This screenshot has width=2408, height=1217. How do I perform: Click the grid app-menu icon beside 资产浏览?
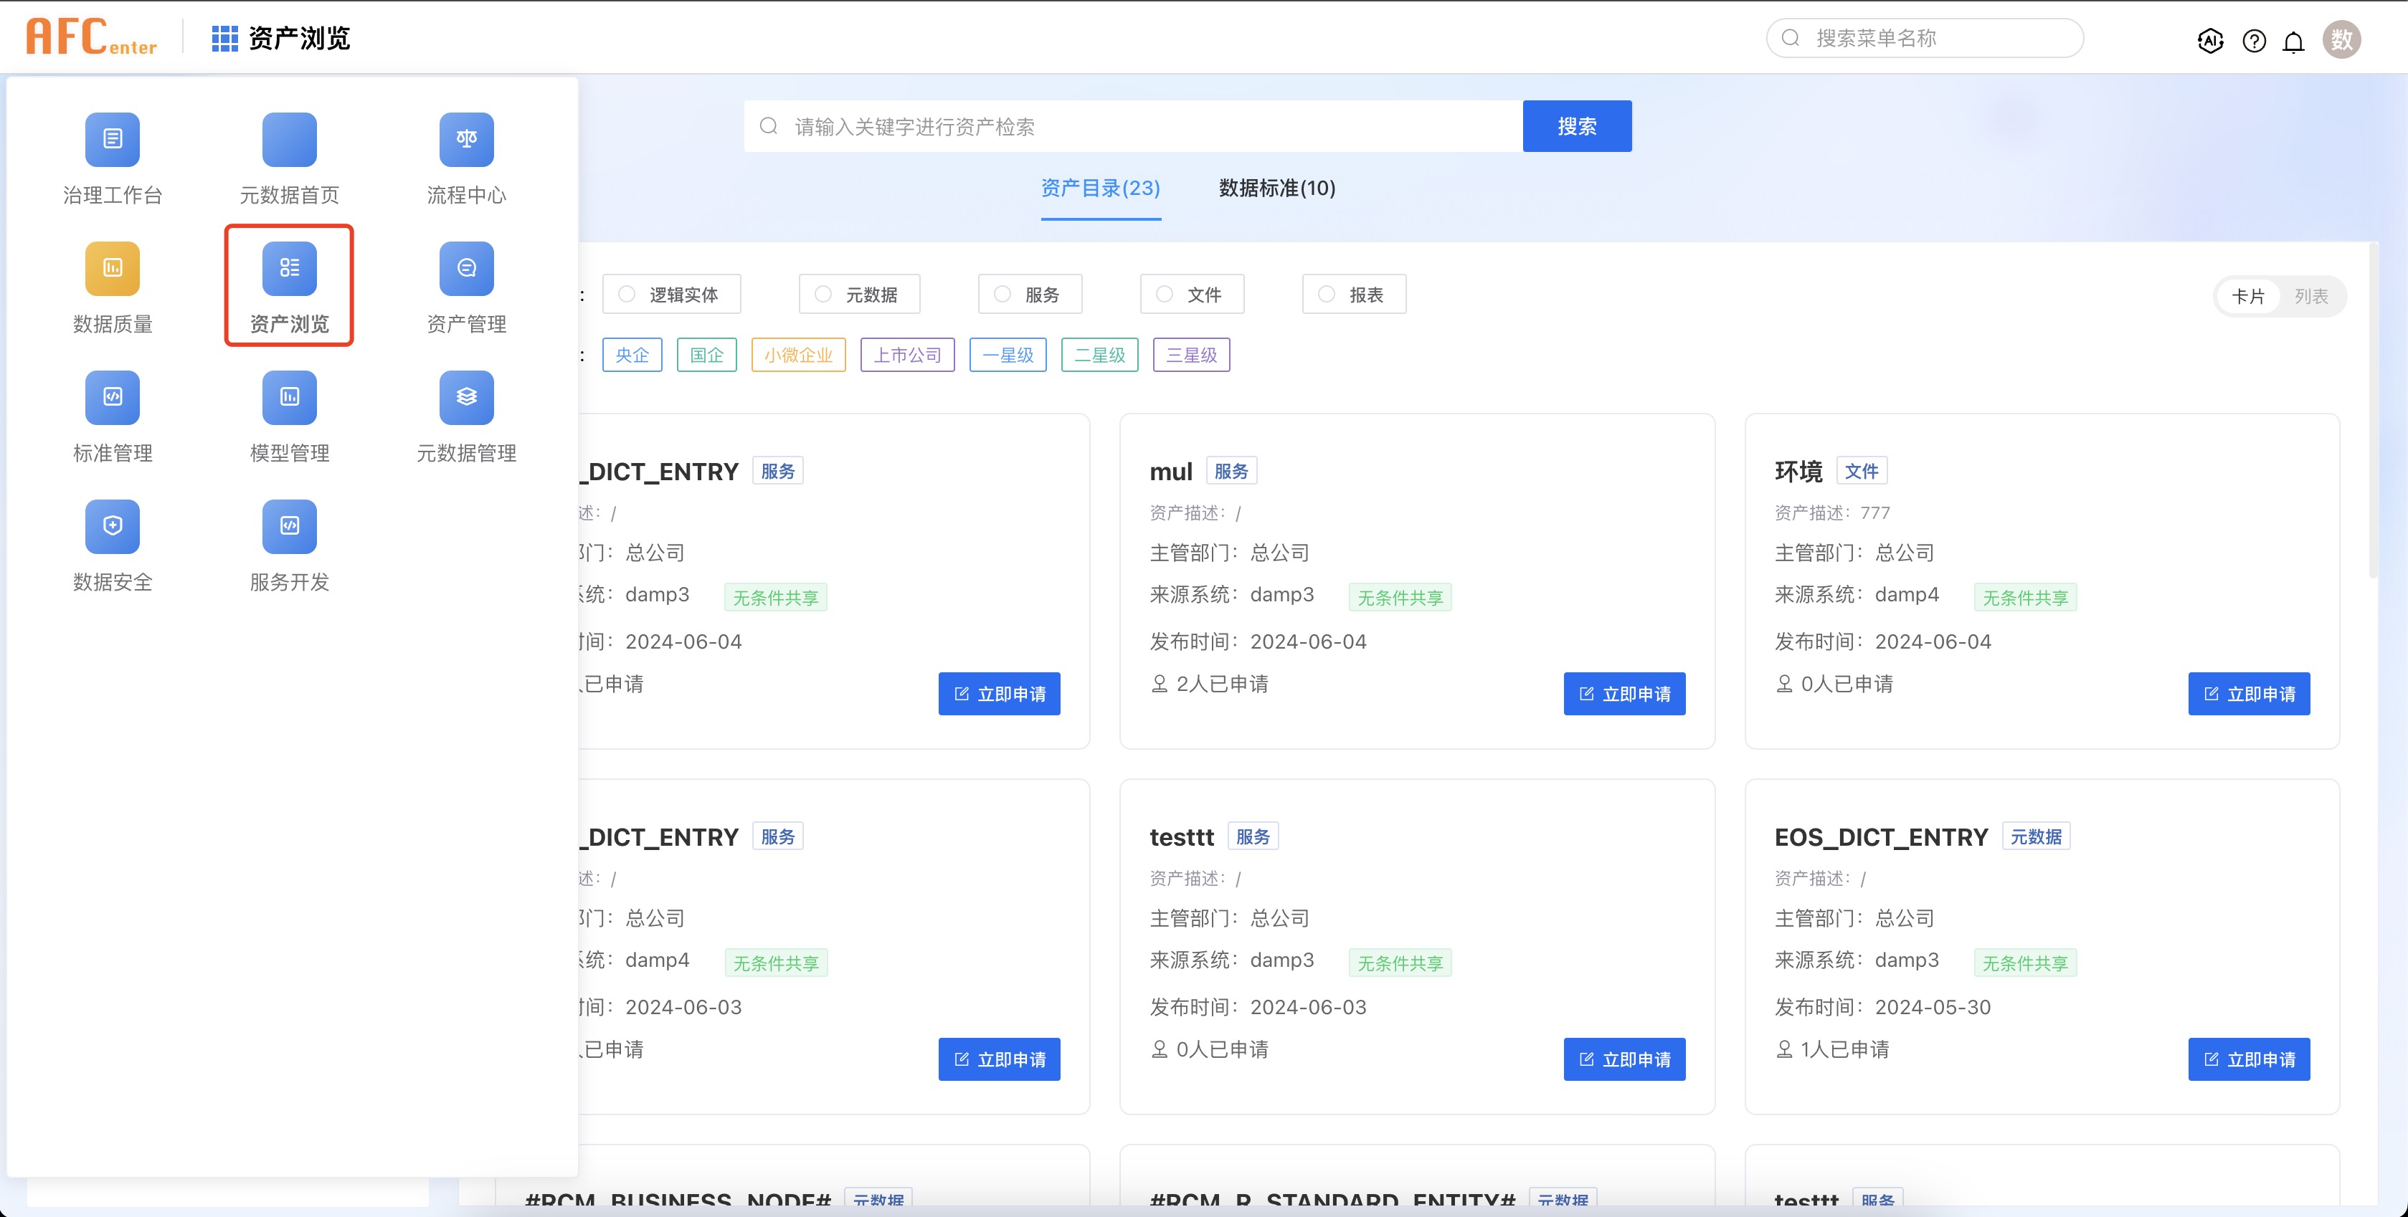tap(224, 38)
